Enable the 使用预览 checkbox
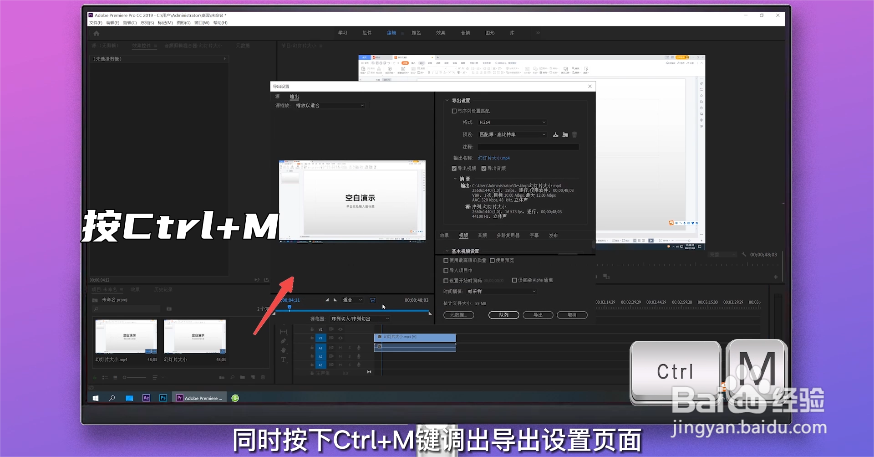The height and width of the screenshot is (457, 874). (x=492, y=261)
